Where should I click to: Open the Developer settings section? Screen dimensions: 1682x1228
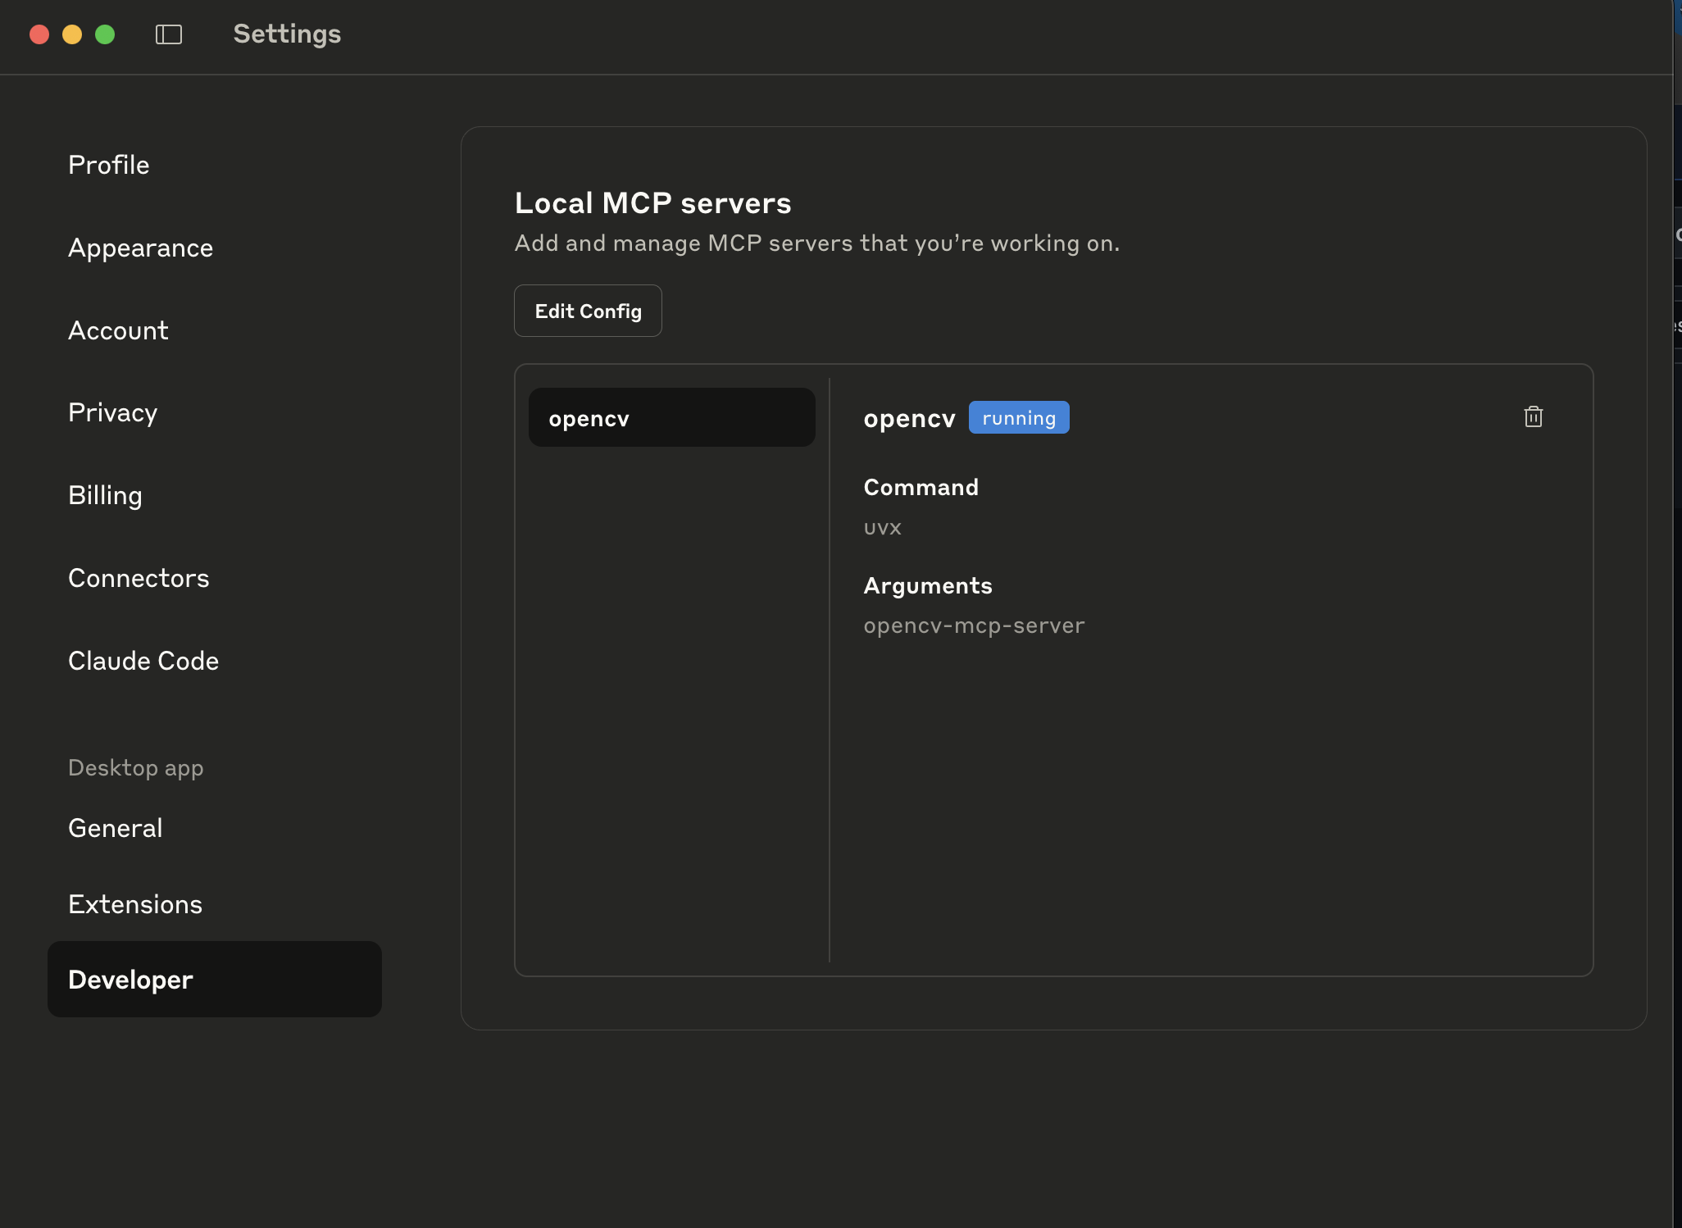point(130,979)
